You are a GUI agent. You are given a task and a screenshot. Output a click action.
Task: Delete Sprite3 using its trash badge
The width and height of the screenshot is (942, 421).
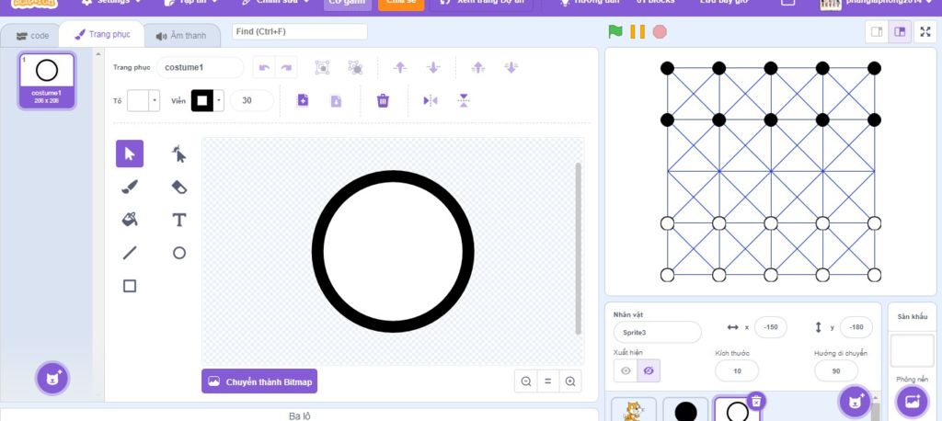(756, 401)
